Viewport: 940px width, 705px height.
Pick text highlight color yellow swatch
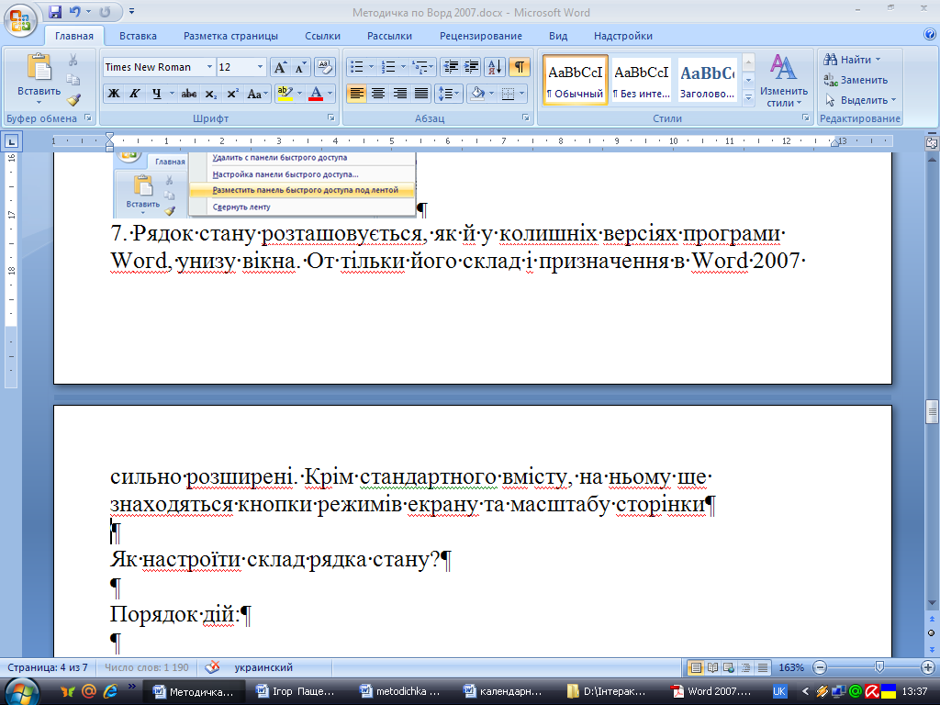[285, 94]
